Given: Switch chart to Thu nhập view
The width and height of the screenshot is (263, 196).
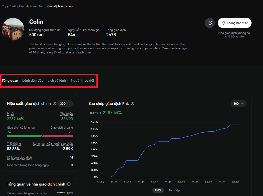Looking at the screenshot, I should tap(174, 190).
